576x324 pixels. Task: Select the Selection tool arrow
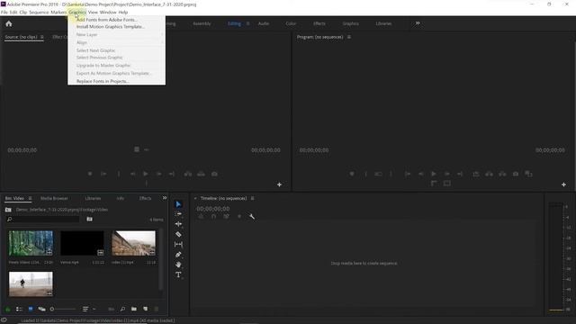point(178,204)
